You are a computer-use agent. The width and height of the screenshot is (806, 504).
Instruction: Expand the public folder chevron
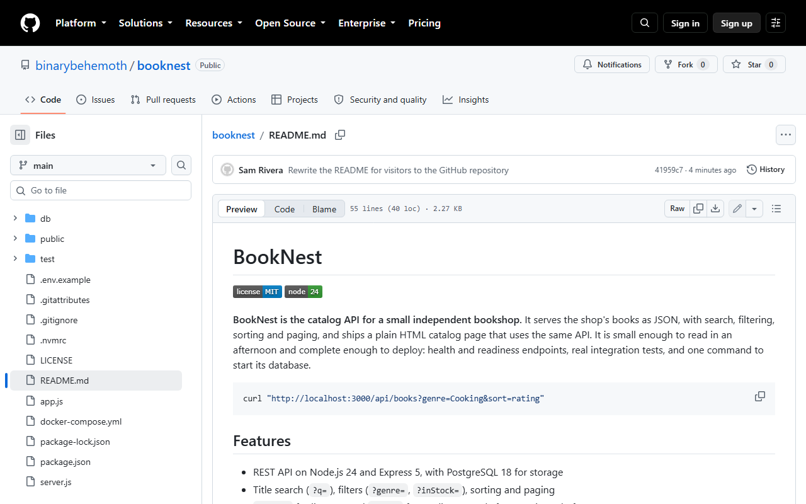coord(15,239)
